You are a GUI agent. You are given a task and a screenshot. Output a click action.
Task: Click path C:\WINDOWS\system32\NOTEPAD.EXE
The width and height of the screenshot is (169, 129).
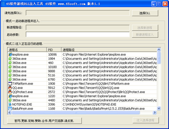[x=89, y=104]
